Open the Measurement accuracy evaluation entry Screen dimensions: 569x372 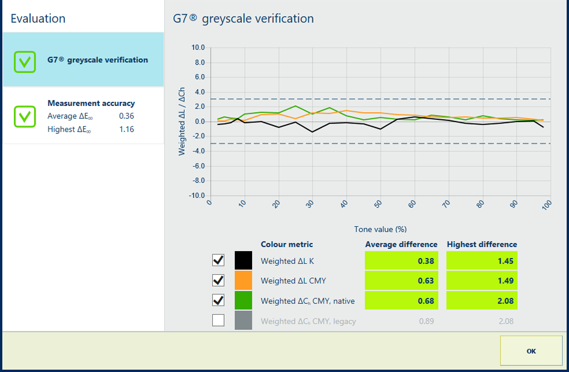pyautogui.click(x=91, y=103)
